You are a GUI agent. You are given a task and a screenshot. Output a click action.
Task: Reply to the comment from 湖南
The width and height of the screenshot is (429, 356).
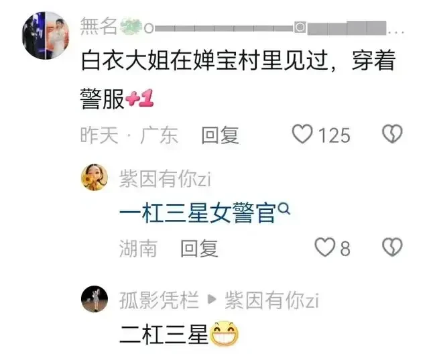point(199,248)
